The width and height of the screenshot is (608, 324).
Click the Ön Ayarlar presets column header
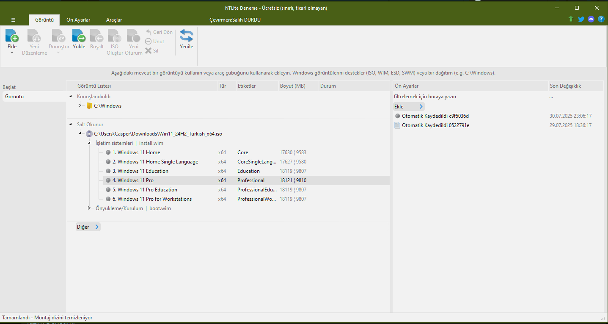tap(470, 86)
